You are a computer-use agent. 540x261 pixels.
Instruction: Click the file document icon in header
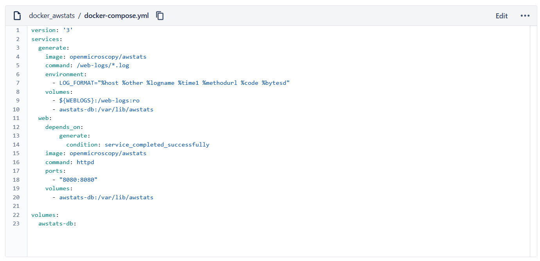(17, 16)
